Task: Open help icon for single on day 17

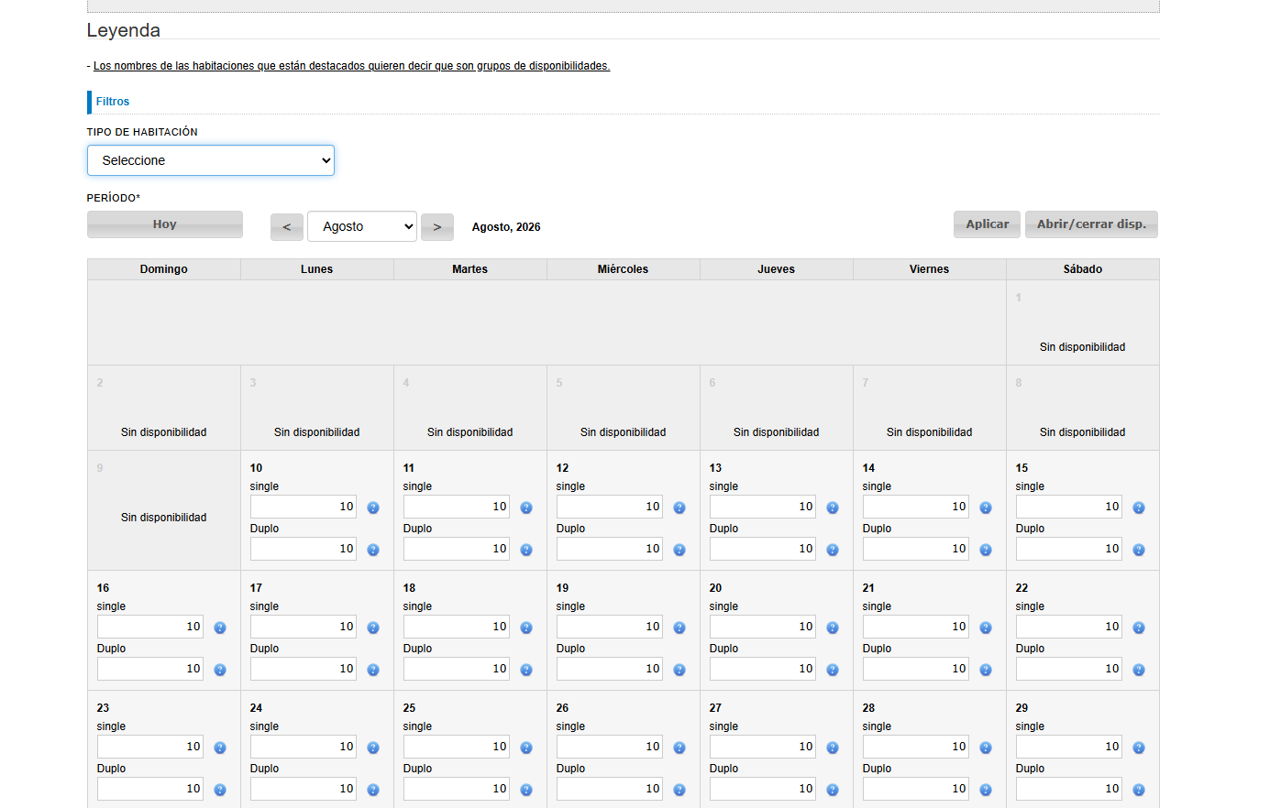Action: click(373, 628)
